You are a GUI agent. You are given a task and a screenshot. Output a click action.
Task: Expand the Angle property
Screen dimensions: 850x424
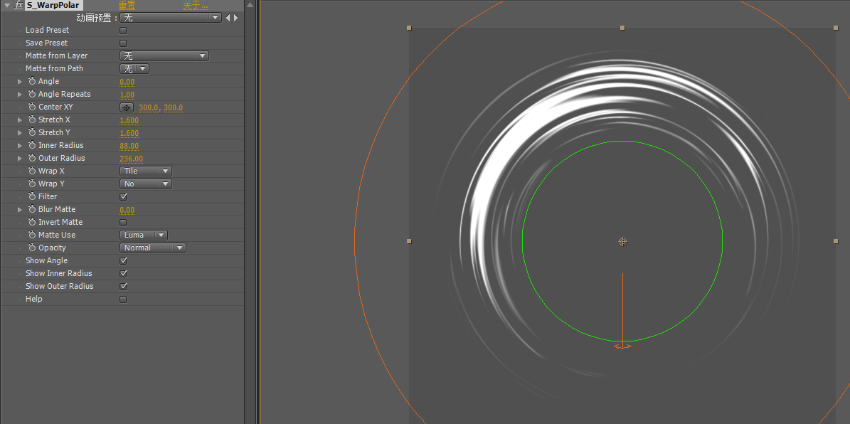point(20,81)
